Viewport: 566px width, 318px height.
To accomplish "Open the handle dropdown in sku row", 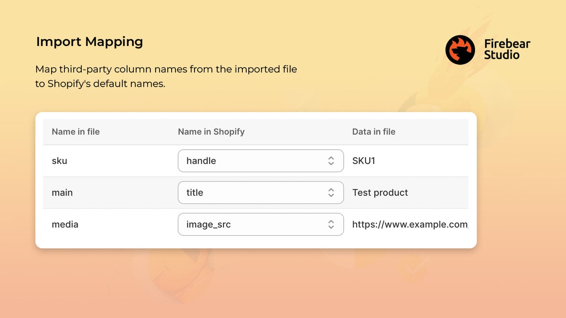I will [260, 161].
